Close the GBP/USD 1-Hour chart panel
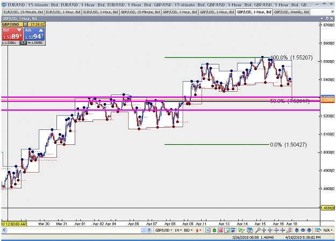The image size is (336, 241). pos(332,19)
